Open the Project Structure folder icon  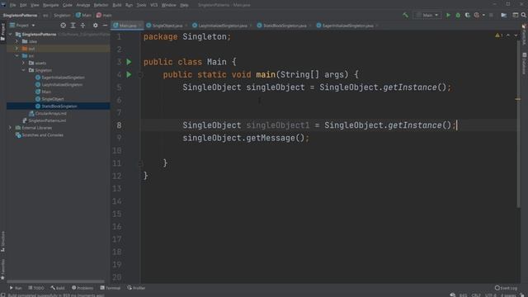coord(504,15)
